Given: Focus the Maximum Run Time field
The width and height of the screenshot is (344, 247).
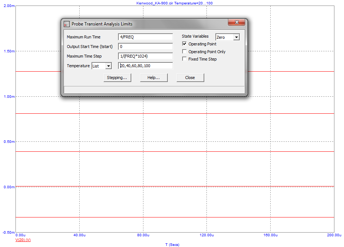Looking at the screenshot, I should pyautogui.click(x=146, y=37).
